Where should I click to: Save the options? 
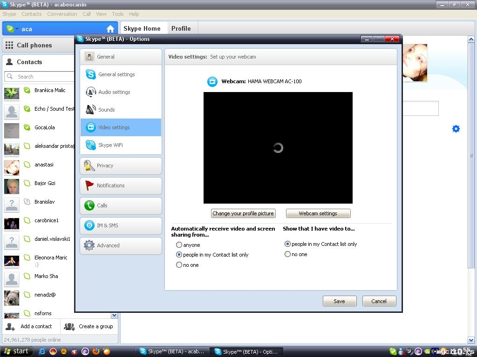tap(340, 301)
